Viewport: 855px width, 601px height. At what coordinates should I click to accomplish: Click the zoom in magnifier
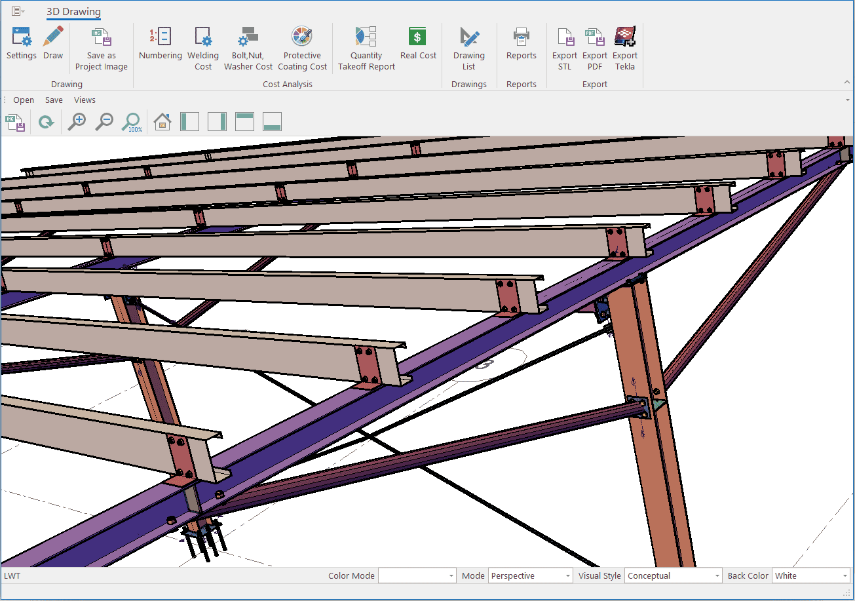point(77,122)
